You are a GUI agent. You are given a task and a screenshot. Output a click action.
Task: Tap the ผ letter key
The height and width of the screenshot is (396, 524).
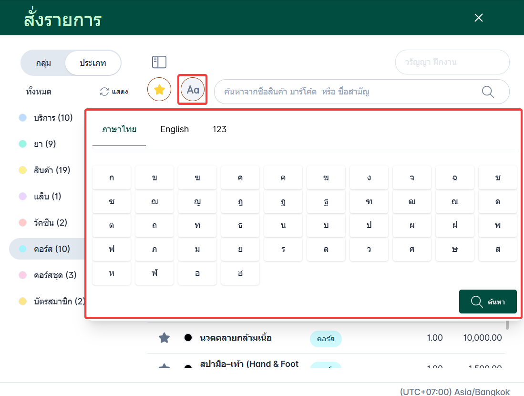pos(412,225)
